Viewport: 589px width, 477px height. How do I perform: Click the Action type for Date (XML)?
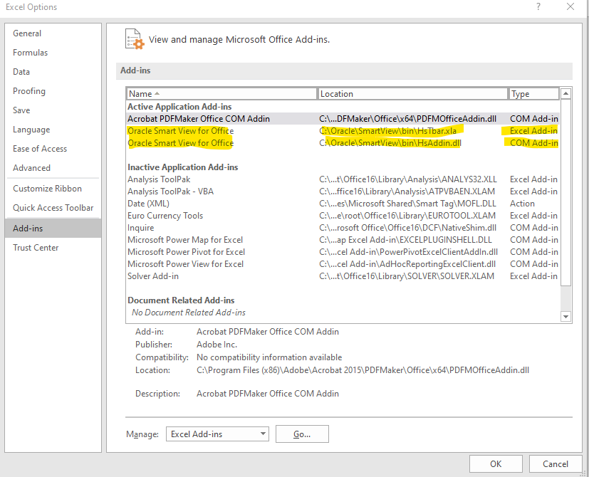coord(522,204)
